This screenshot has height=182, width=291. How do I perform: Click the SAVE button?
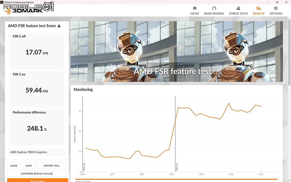click(x=29, y=166)
